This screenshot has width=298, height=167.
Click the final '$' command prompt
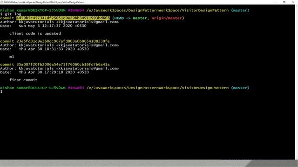tap(1, 92)
